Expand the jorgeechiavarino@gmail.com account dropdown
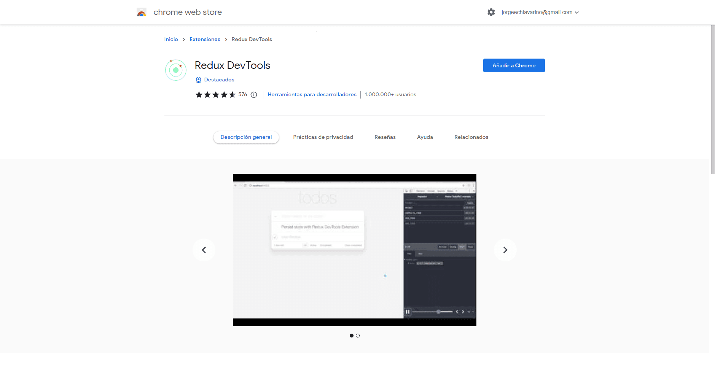The width and height of the screenshot is (715, 366). 540,12
